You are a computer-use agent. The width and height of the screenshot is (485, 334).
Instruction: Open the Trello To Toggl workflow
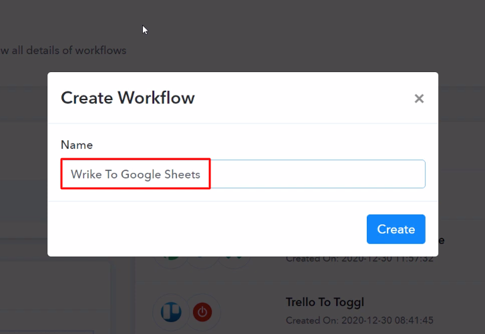pos(325,302)
